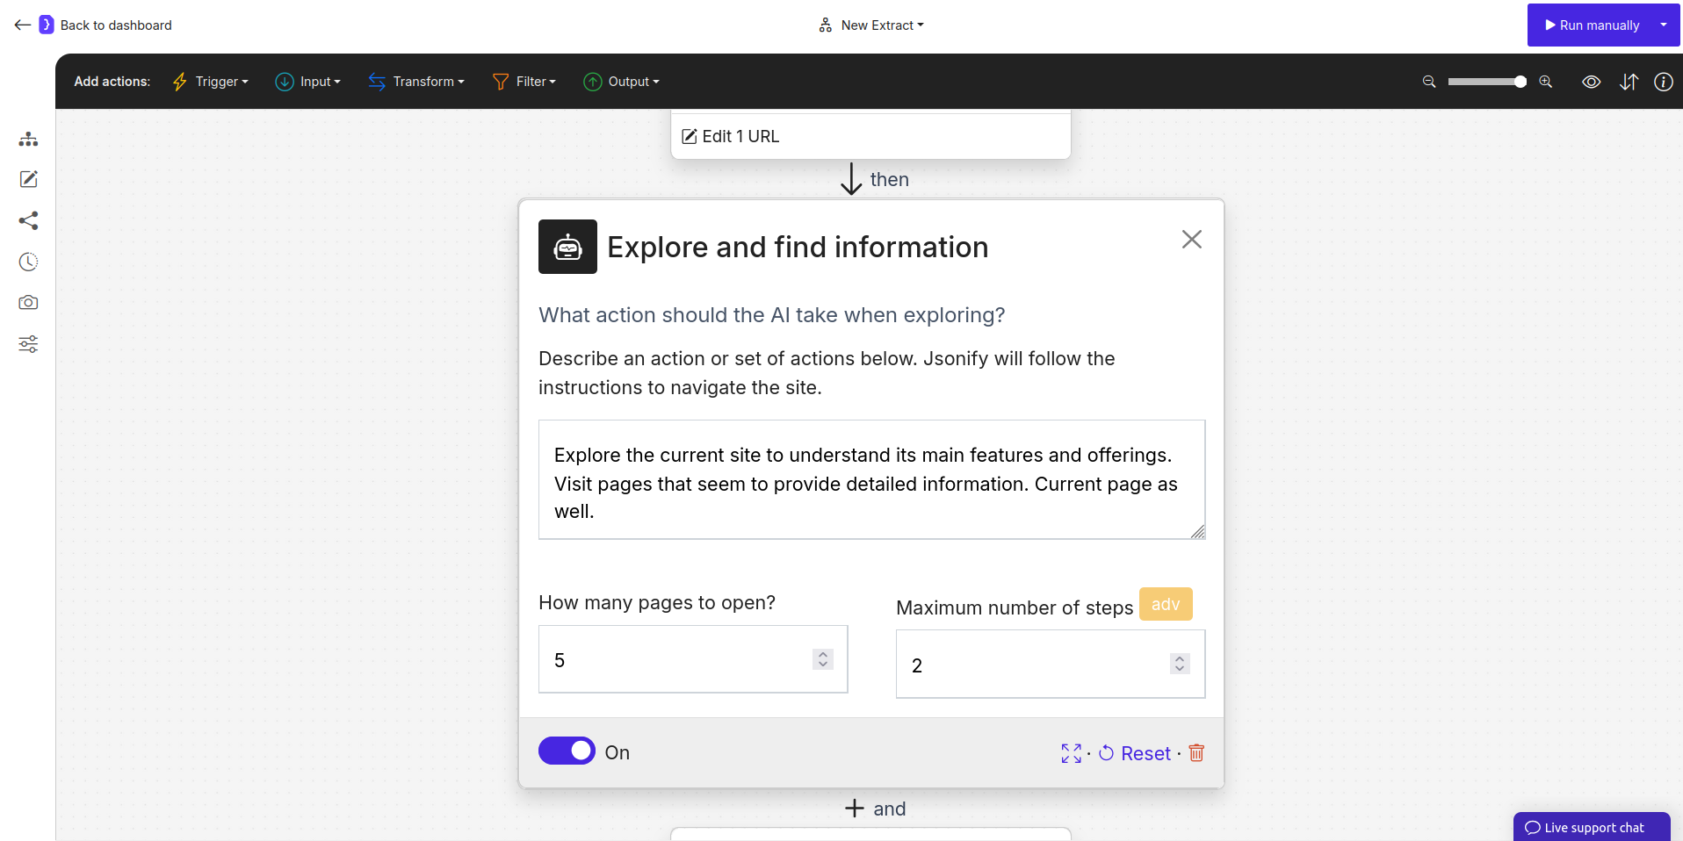Open the New Extract dropdown

point(872,25)
